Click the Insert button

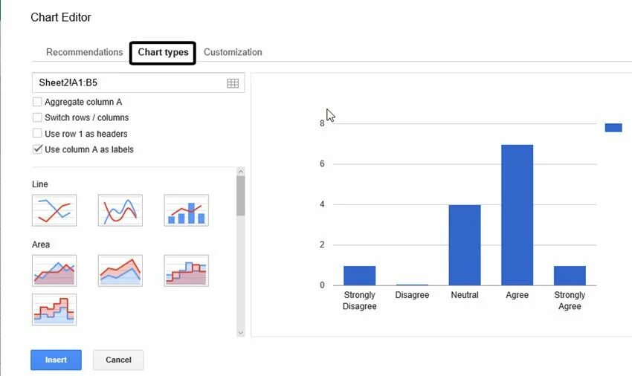click(56, 360)
